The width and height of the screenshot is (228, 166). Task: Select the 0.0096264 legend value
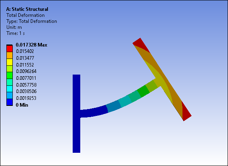[x=26, y=71]
